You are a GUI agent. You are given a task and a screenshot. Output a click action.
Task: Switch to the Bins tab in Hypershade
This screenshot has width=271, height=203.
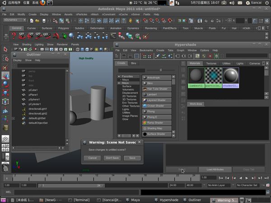133,63
